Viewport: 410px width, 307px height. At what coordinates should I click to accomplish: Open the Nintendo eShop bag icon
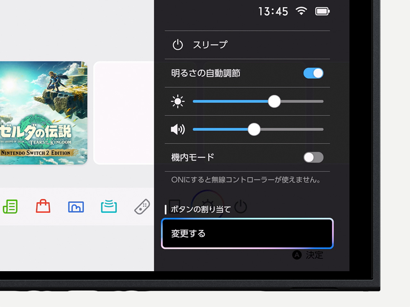point(43,207)
